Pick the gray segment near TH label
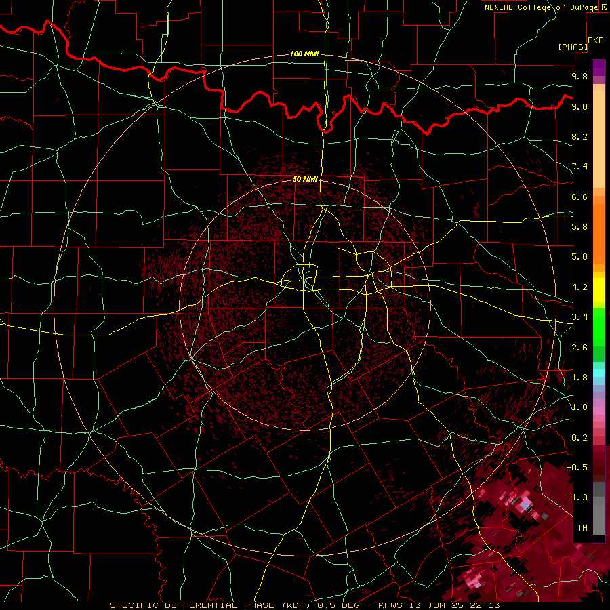The width and height of the screenshot is (610, 610). [x=598, y=519]
